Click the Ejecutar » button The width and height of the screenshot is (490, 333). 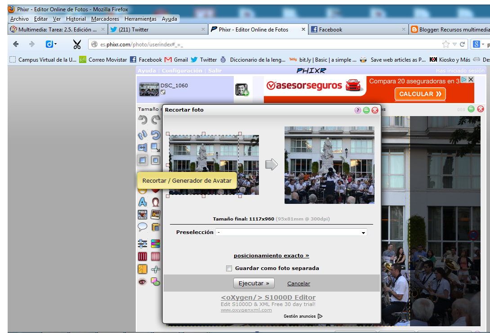point(254,283)
